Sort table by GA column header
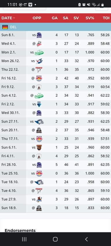Image resolution: width=111 pixels, height=246 pixels. pos(55,18)
